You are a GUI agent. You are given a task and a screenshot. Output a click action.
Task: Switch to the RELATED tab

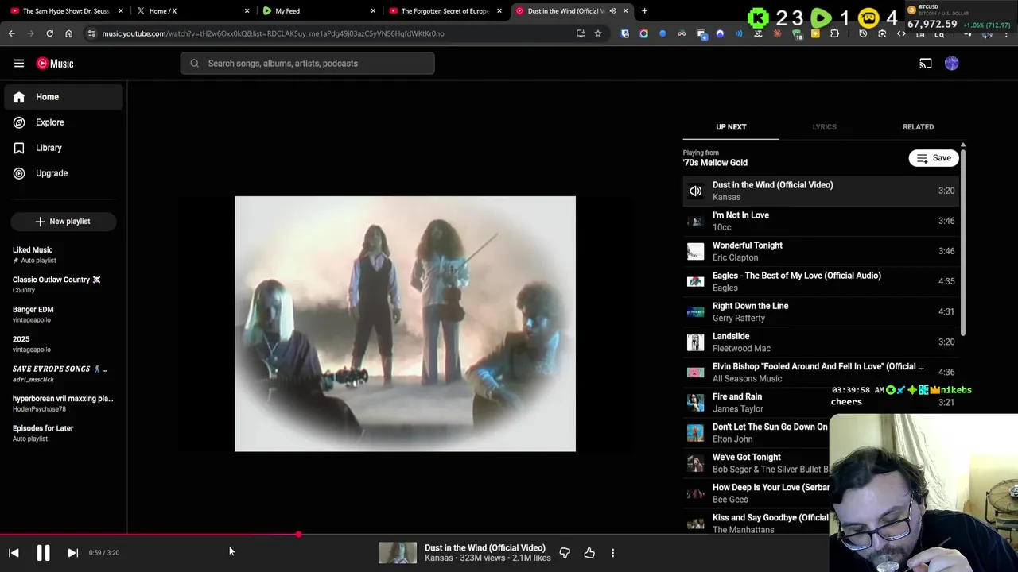tap(918, 127)
